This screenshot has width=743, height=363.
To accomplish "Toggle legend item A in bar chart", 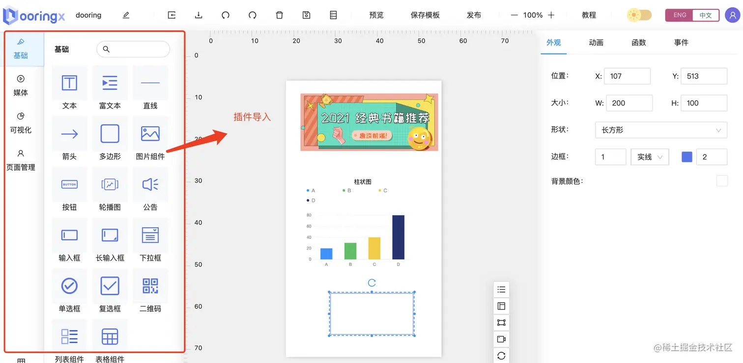I will click(x=311, y=190).
